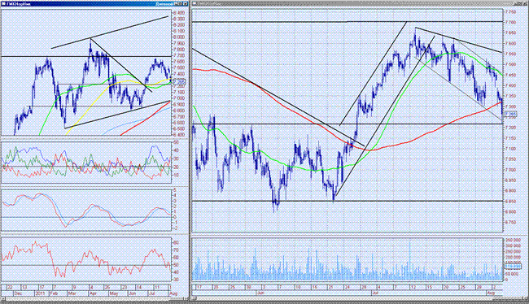Click the bottom red oscillator pane in left window
Viewport: 529px width, 304px height.
[x=86, y=259]
